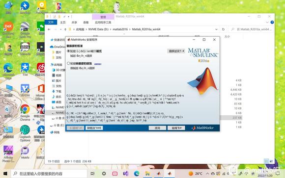Open the Samsung DeX desktop shortcut
Image resolution: width=285 pixels, height=178 pixels.
(x=8, y=29)
